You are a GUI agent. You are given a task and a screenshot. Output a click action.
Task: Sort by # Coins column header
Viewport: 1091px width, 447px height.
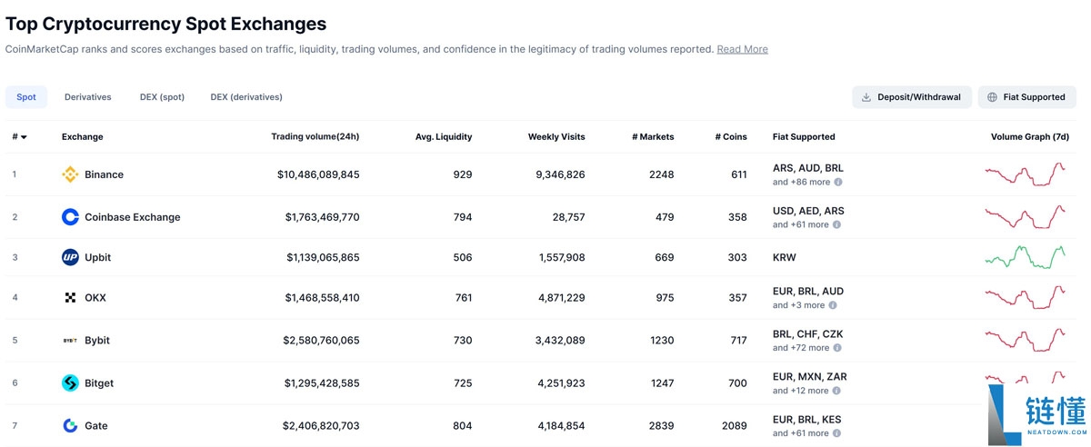tap(731, 137)
